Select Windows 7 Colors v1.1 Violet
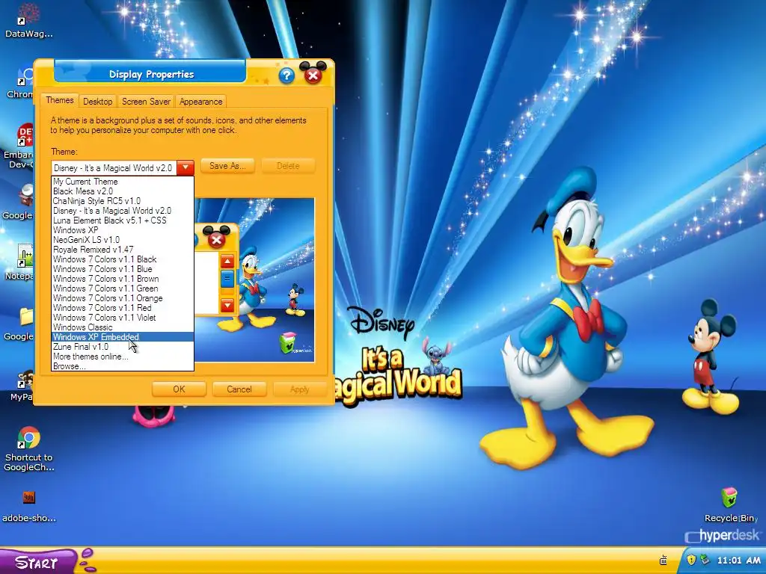The height and width of the screenshot is (574, 766). [x=123, y=318]
